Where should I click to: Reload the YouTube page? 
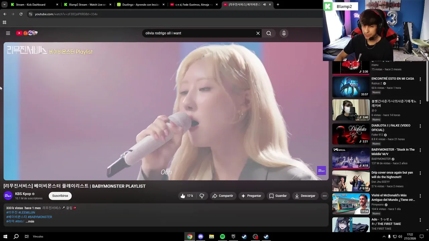pyautogui.click(x=21, y=14)
